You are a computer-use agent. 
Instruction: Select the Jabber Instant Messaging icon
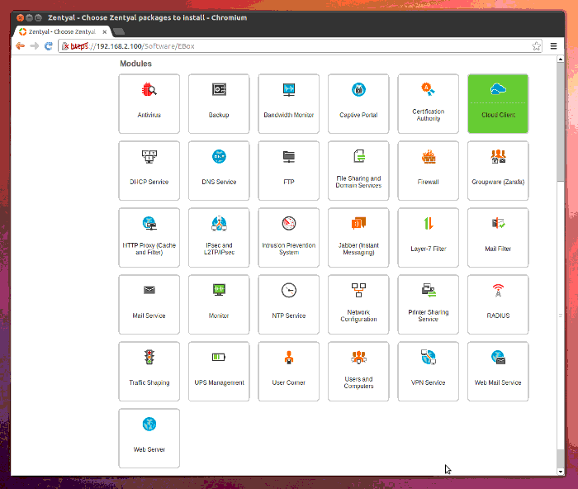(358, 223)
